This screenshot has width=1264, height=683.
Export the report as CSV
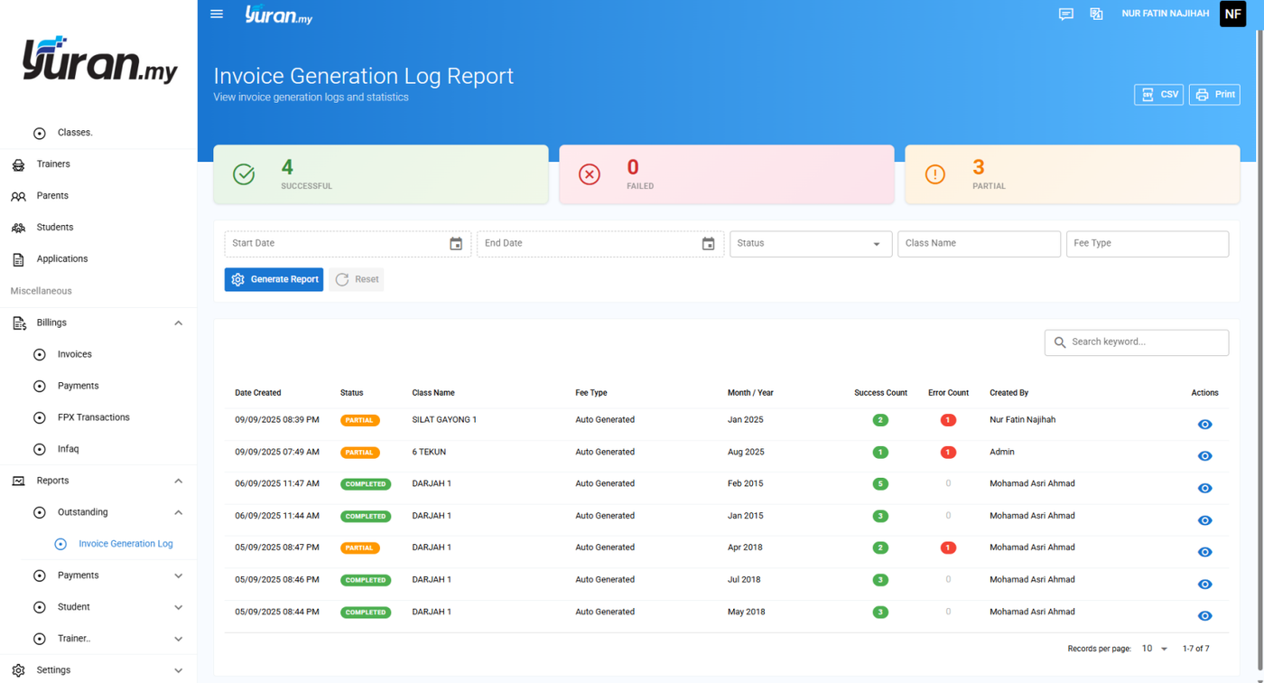click(1158, 95)
